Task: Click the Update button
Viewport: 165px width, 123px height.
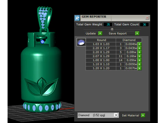Action: tap(91, 33)
